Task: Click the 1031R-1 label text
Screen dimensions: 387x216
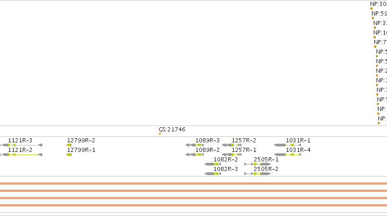Action: 298,141
